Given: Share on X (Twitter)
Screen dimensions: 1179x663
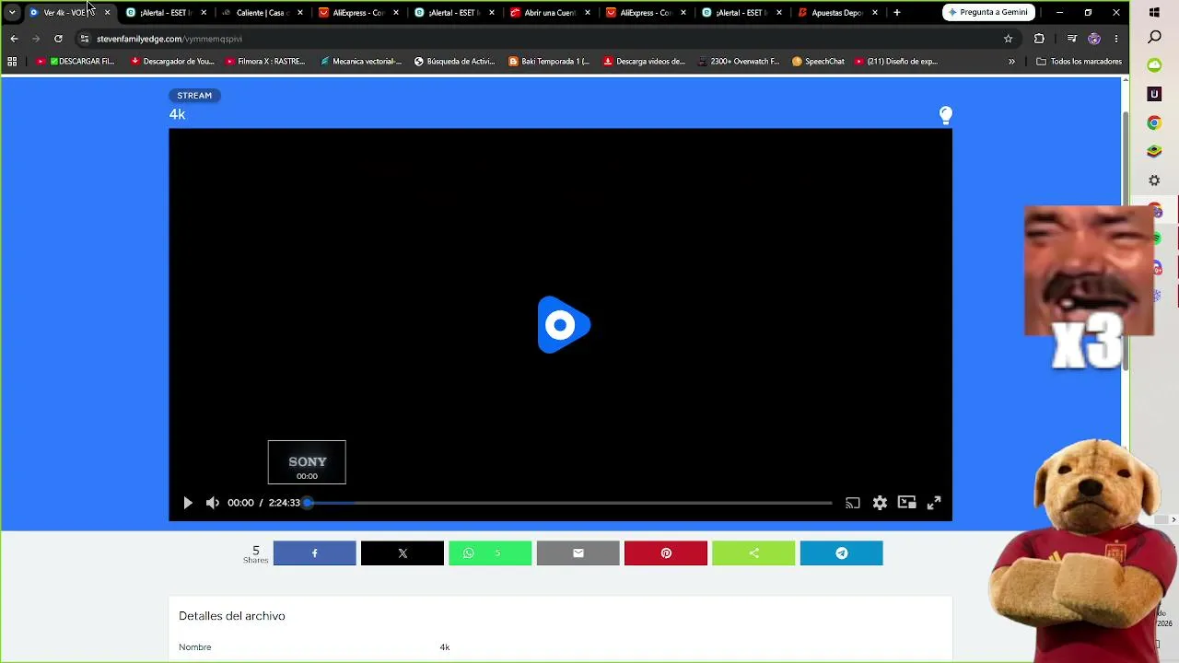Looking at the screenshot, I should [403, 553].
